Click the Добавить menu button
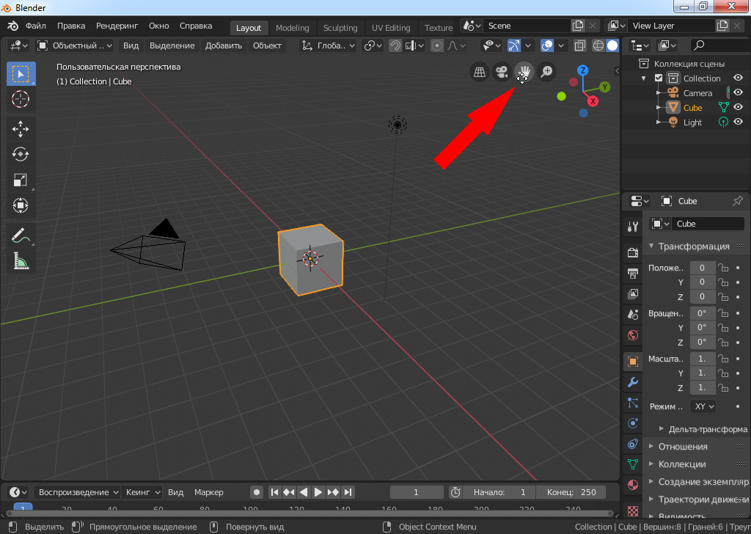751x534 pixels. pyautogui.click(x=224, y=45)
